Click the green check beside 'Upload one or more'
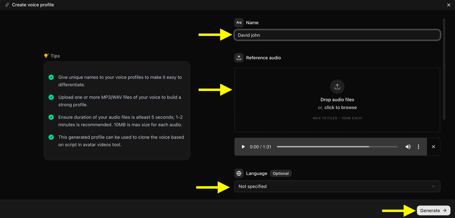The image size is (455, 218). pyautogui.click(x=51, y=97)
